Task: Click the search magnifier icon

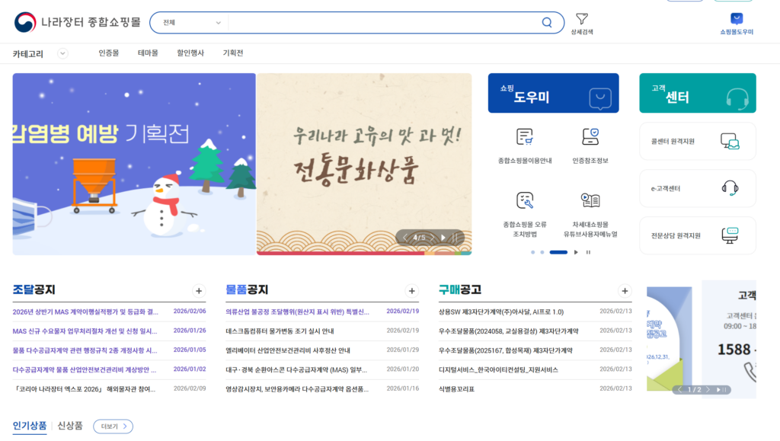Action: 547,23
